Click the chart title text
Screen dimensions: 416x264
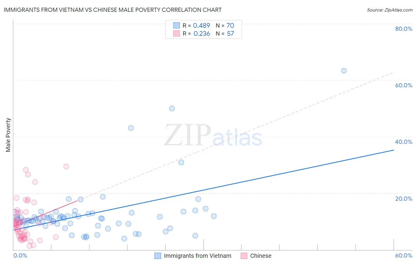click(112, 10)
